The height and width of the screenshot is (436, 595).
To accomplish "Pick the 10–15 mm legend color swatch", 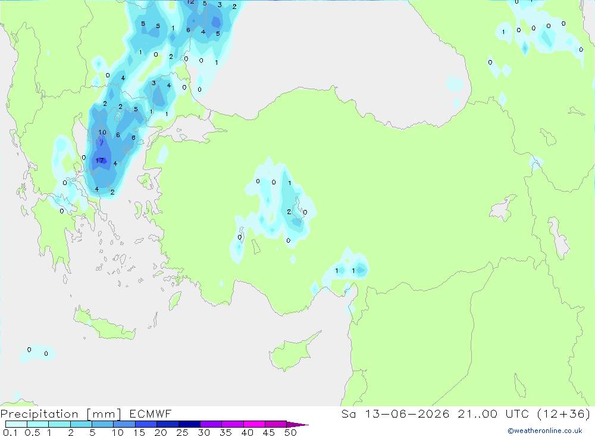I will tap(124, 424).
